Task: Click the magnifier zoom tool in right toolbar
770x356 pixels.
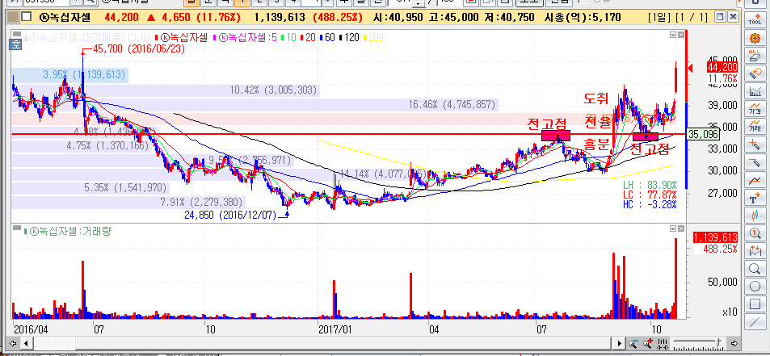Action: tap(755, 269)
